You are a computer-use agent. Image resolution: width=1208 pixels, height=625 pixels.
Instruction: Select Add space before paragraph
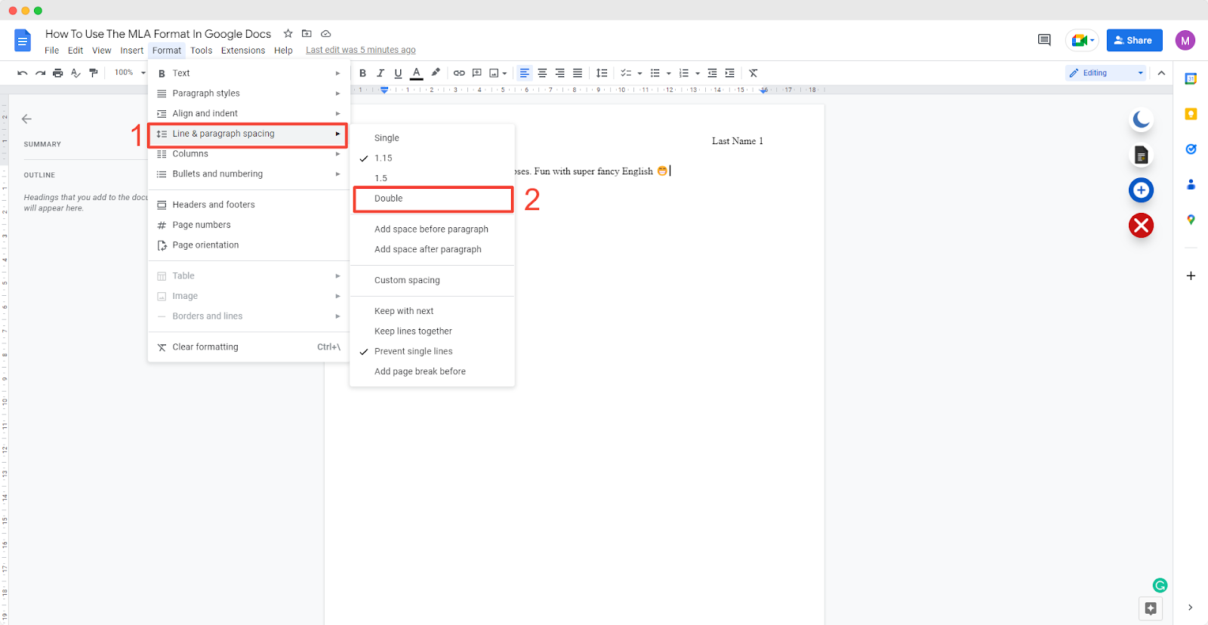pyautogui.click(x=433, y=229)
